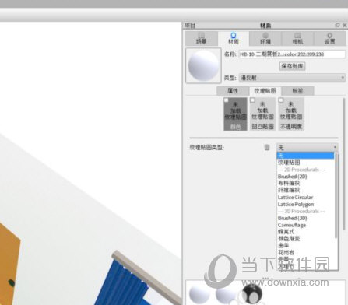Open the 场景 (Scene) tab
The image size is (348, 305).
(202, 39)
